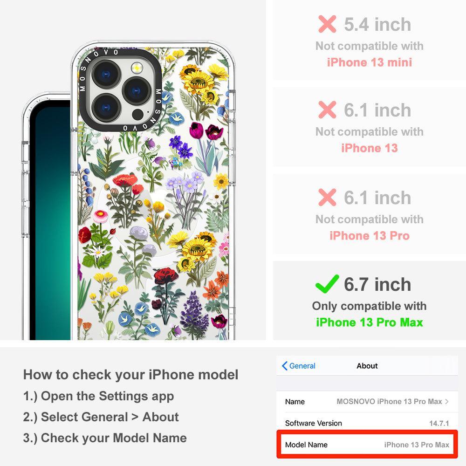Click the camera flash on phone case
Screen dimensions: 466x466
[137, 69]
